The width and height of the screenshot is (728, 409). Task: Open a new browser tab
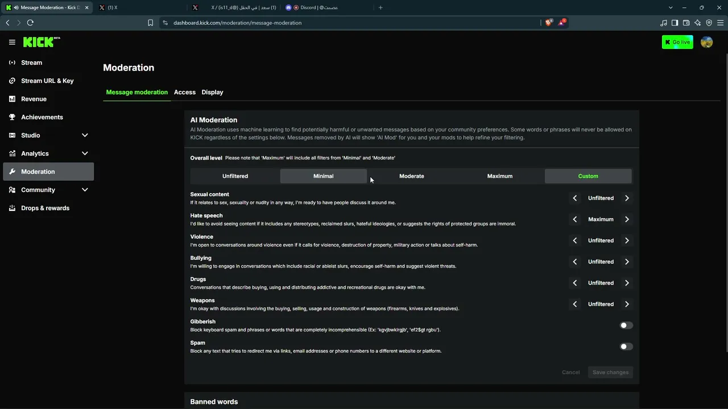pyautogui.click(x=380, y=7)
